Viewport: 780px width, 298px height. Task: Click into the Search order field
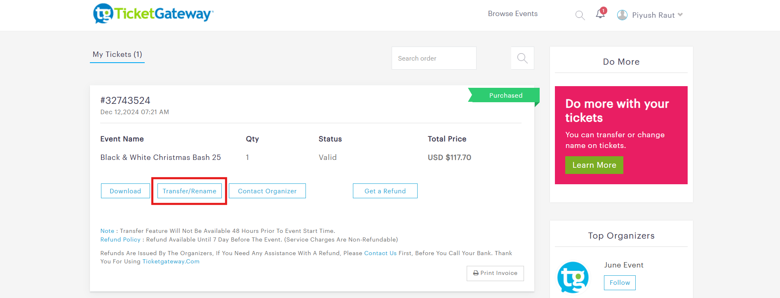click(434, 58)
